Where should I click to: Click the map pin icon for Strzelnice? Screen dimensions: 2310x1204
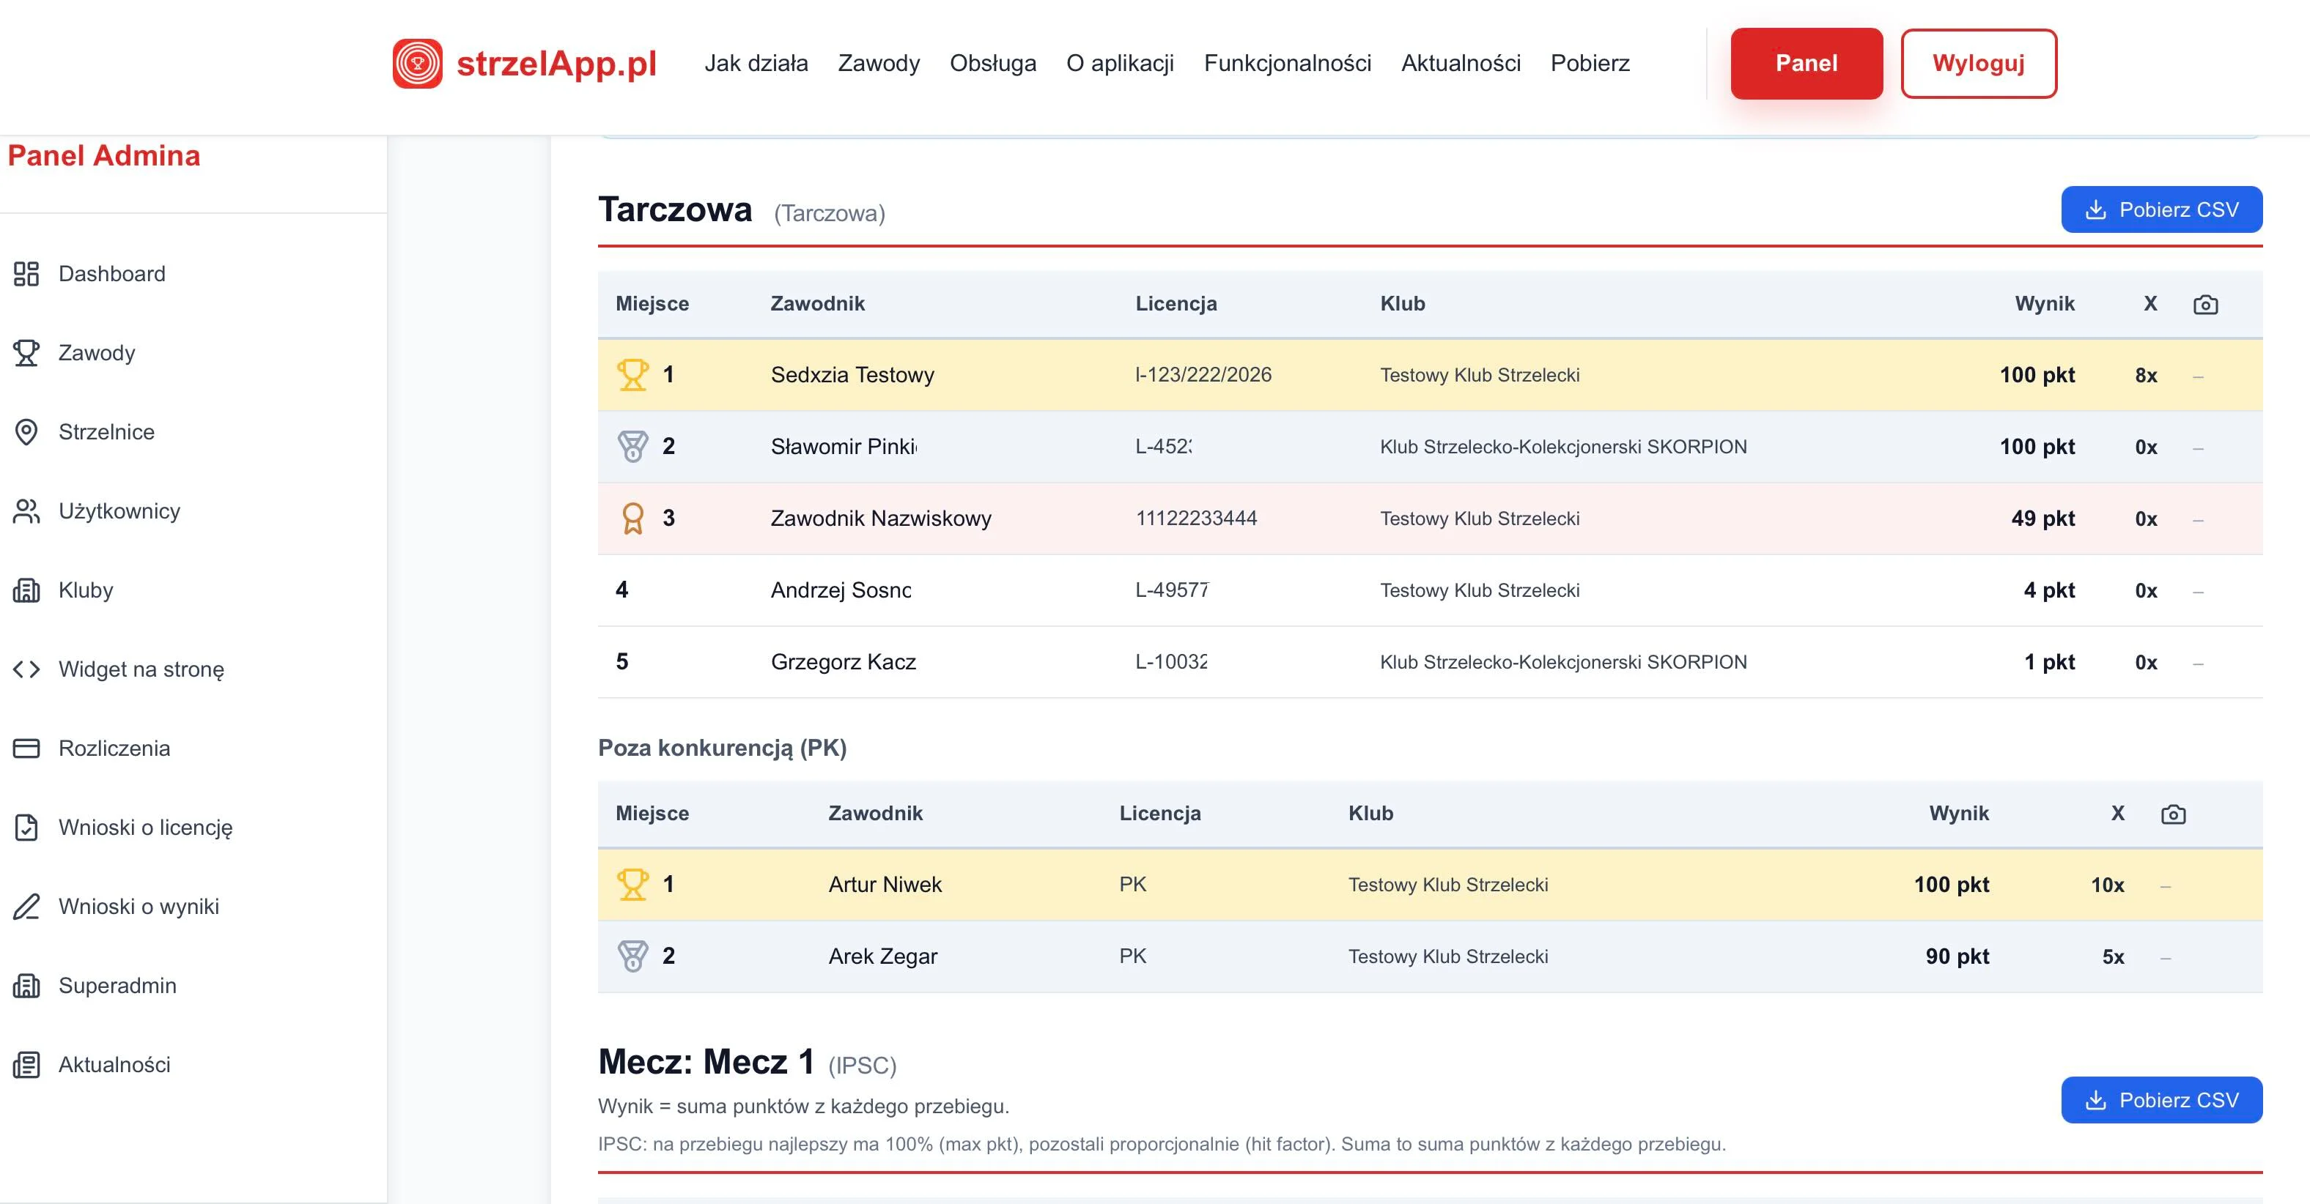point(26,432)
